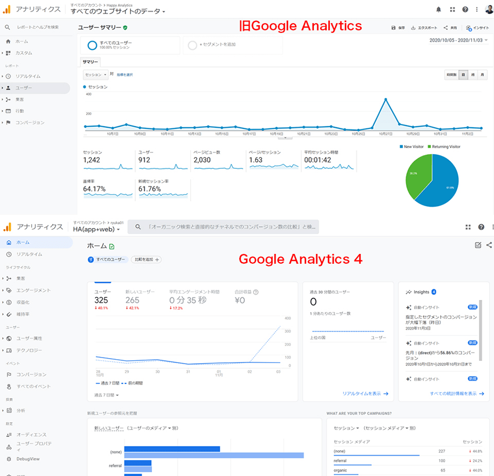Click the search magnifier in old Analytics sidebar
Viewport: 494px width, 476px height.
click(7, 27)
